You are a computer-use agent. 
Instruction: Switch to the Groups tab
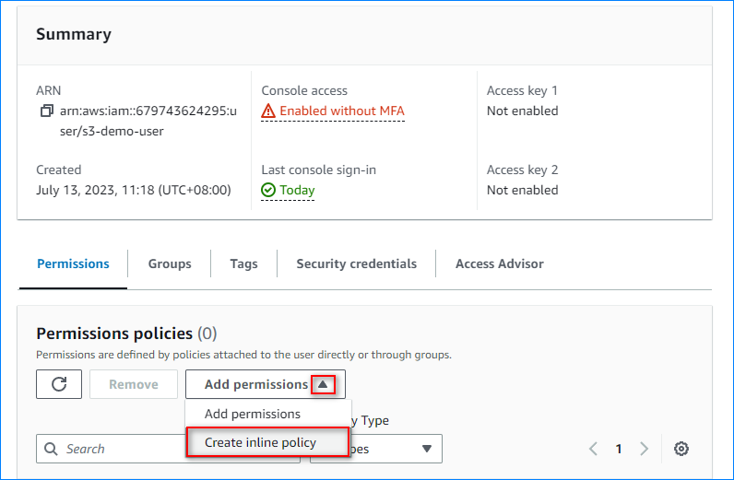[170, 263]
